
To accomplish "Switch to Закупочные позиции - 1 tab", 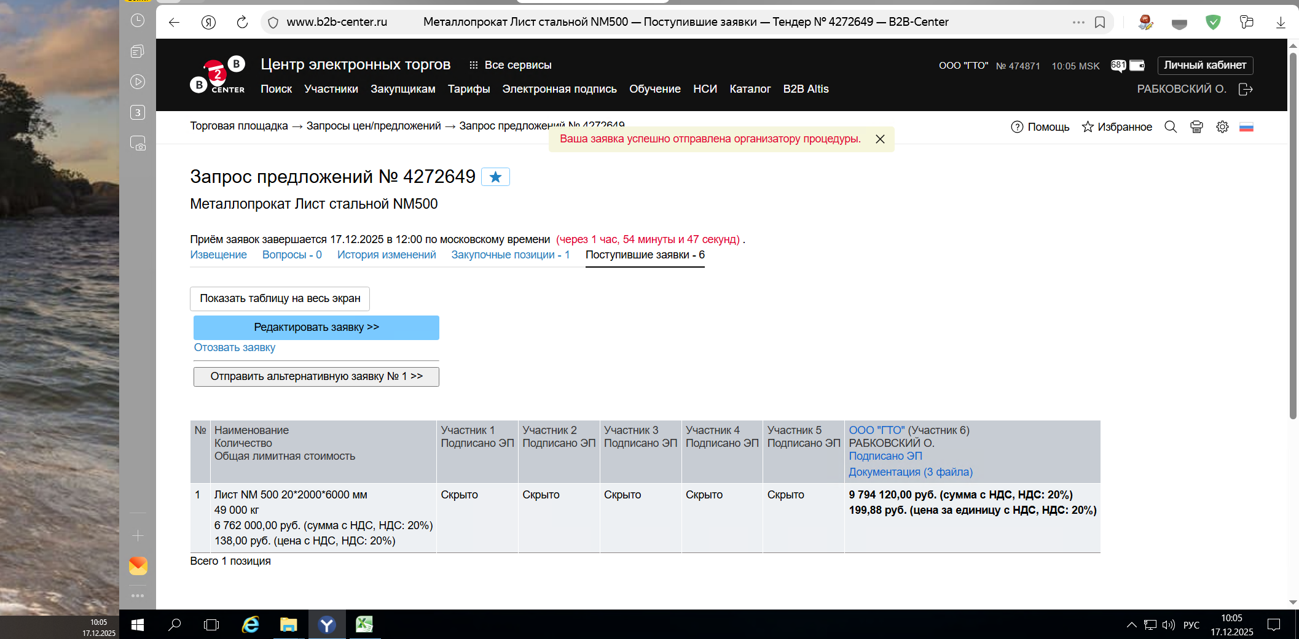I will pos(511,255).
